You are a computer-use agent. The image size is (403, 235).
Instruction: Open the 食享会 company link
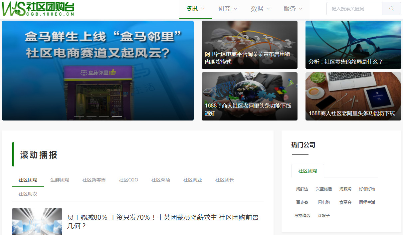coord(345,202)
